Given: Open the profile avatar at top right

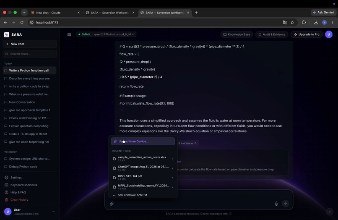Looking at the screenshot, I should coord(329,34).
